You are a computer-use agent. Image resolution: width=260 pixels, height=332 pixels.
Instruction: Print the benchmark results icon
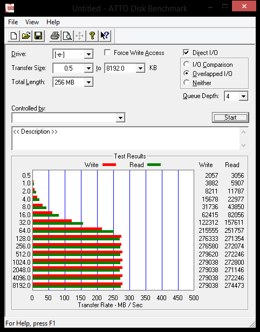(55, 36)
